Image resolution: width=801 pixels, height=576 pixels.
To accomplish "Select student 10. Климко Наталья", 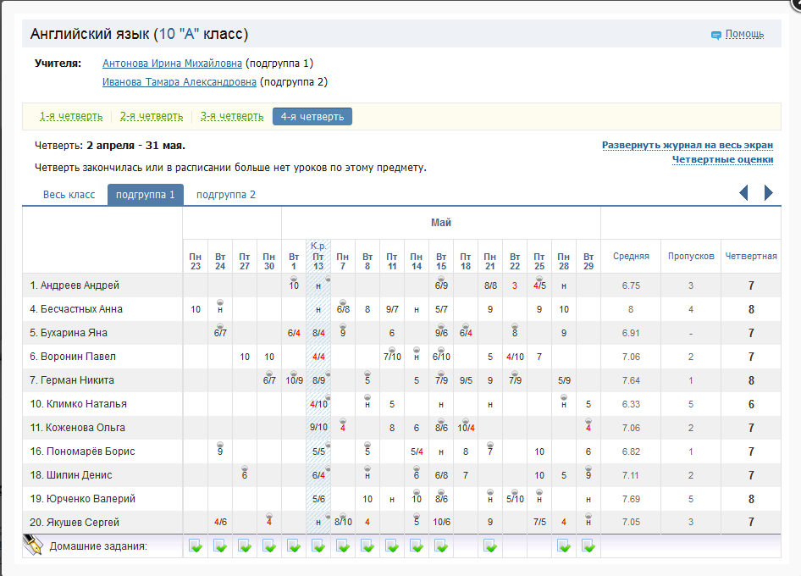I will click(78, 404).
